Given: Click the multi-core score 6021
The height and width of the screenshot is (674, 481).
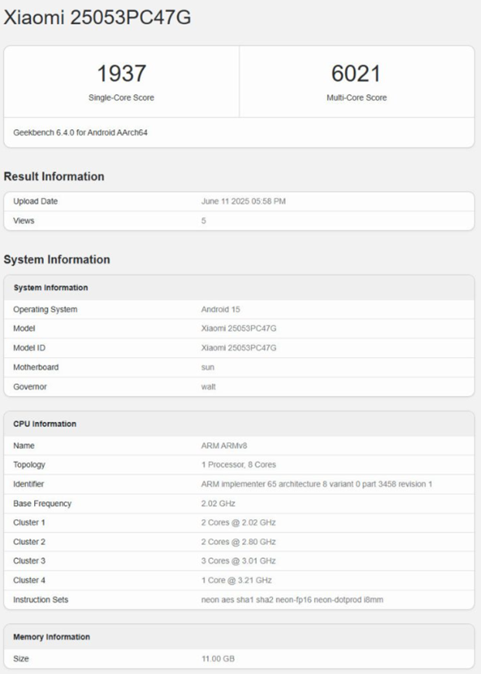Looking at the screenshot, I should pos(356,74).
